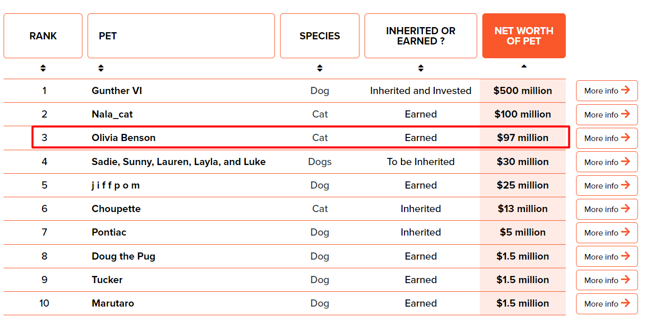
Task: Click the Pet column header box
Action: click(181, 36)
